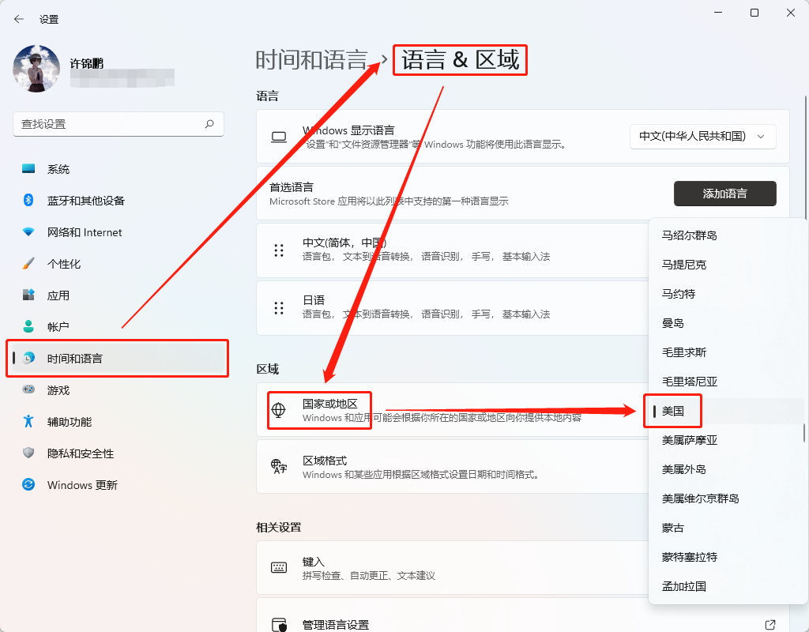Click the region list scrollbar thumb
Viewport: 809px width, 632px height.
tap(803, 433)
